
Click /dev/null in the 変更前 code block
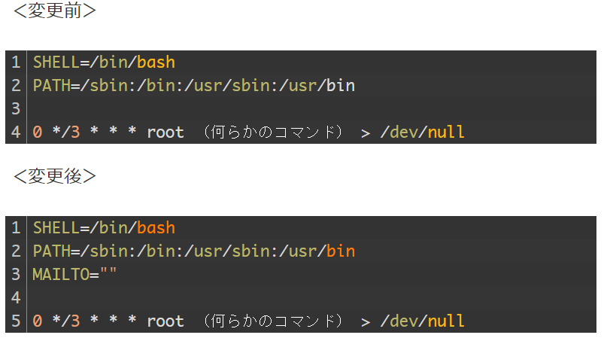coord(422,132)
